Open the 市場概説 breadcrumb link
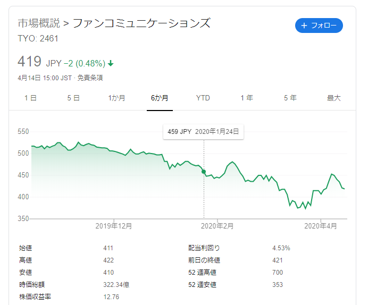The image size is (368, 305). (x=39, y=23)
